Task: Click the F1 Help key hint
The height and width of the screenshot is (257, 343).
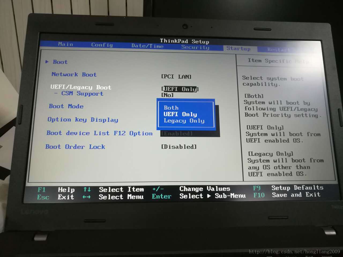Action: [56, 190]
